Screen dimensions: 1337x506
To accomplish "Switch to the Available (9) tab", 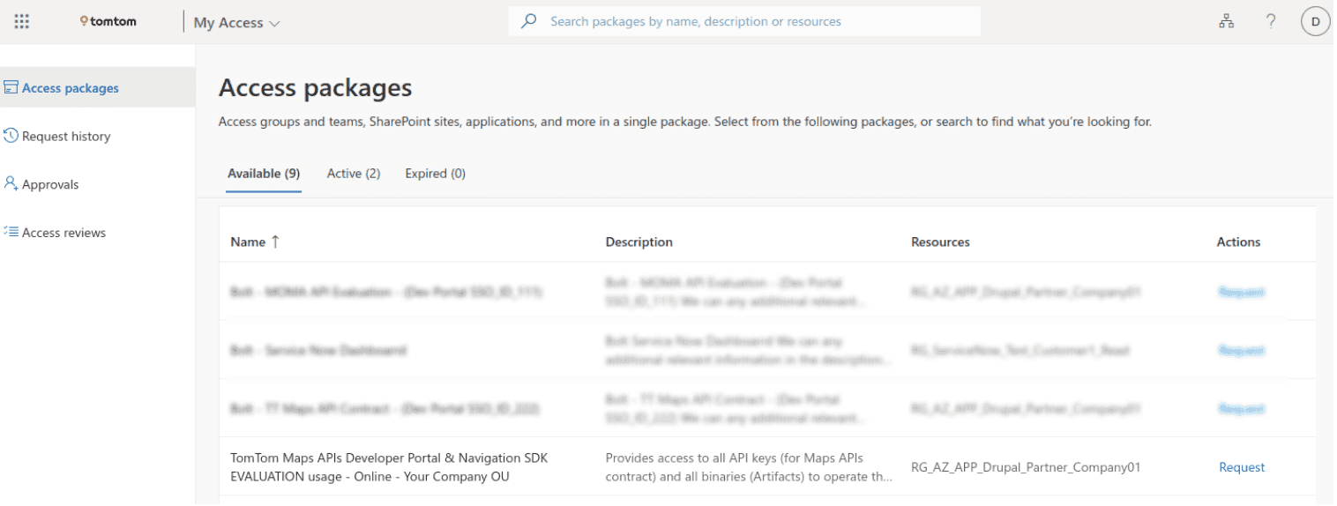I will tap(264, 174).
